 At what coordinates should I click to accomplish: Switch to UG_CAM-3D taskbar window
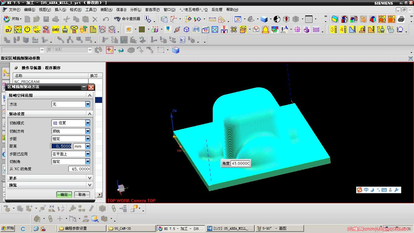click(131, 228)
